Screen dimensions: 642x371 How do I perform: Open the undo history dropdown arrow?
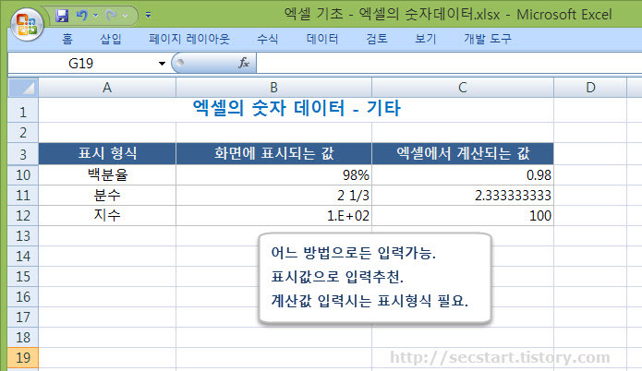(95, 16)
